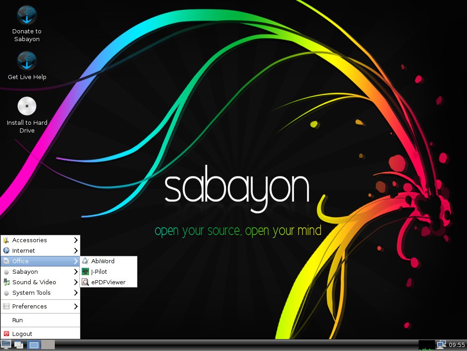Click the ePDFViewer magnifier icon
The width and height of the screenshot is (467, 351).
click(x=85, y=282)
